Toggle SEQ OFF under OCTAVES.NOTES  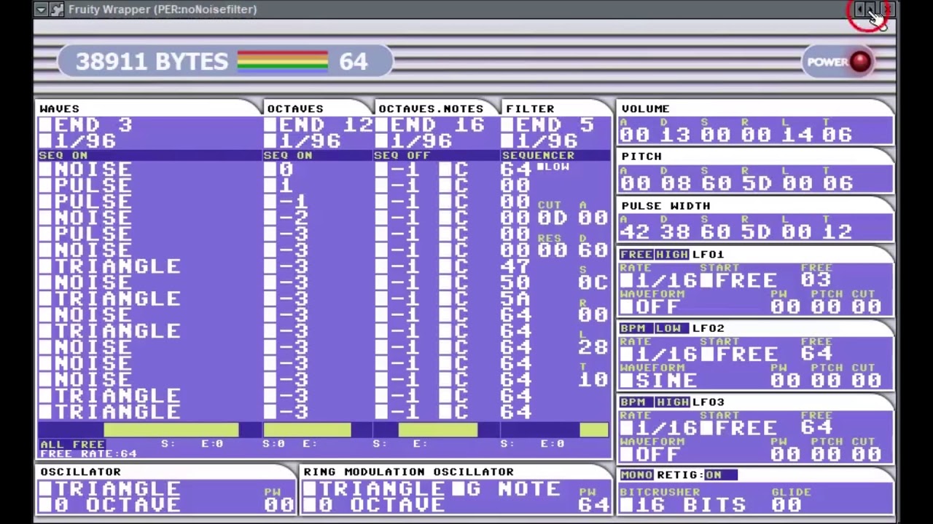point(402,155)
